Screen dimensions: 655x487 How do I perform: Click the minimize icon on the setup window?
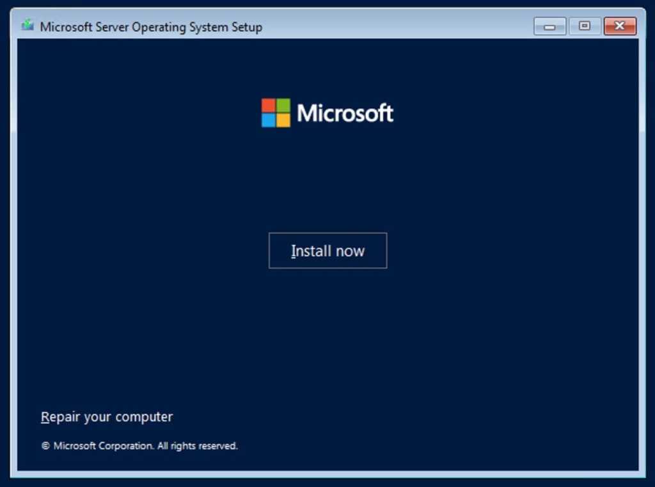click(x=549, y=26)
